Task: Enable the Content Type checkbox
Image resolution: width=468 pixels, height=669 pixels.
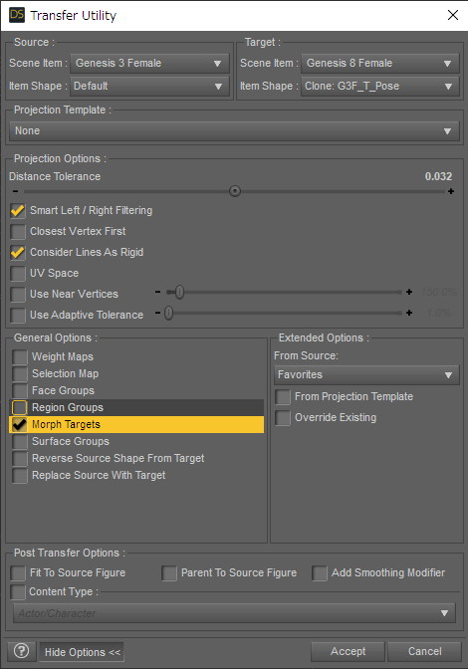Action: click(x=18, y=591)
